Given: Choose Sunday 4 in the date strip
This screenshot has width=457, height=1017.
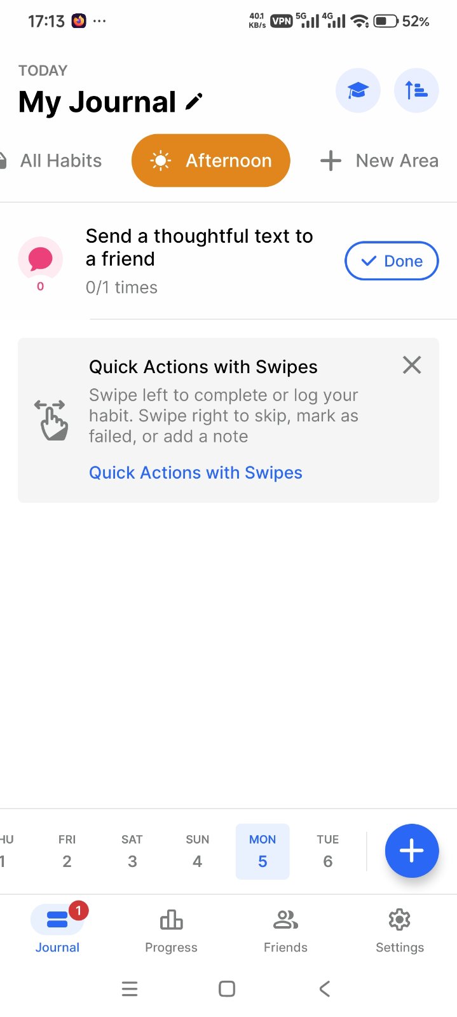Looking at the screenshot, I should pos(197,852).
